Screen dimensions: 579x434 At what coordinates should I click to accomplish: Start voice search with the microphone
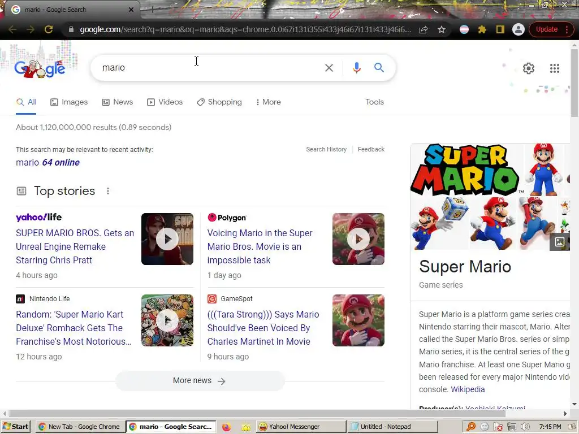[x=356, y=68]
